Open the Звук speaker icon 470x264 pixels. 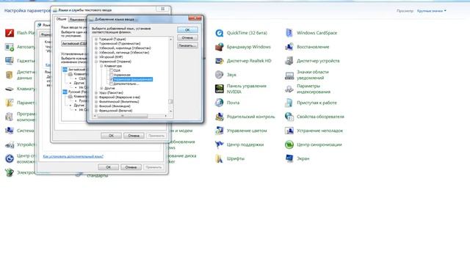point(219,75)
